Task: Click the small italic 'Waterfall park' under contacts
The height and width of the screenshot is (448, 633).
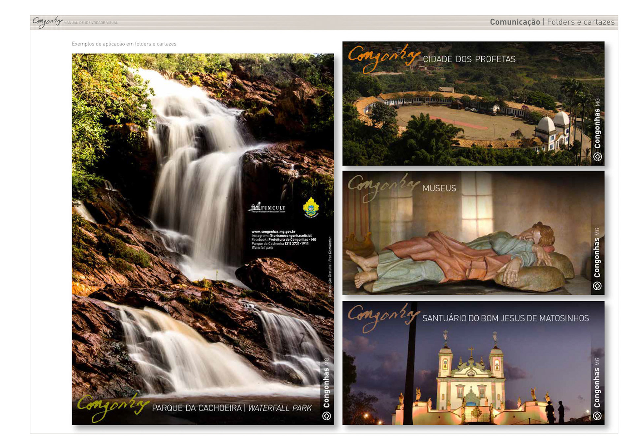Action: click(x=262, y=248)
